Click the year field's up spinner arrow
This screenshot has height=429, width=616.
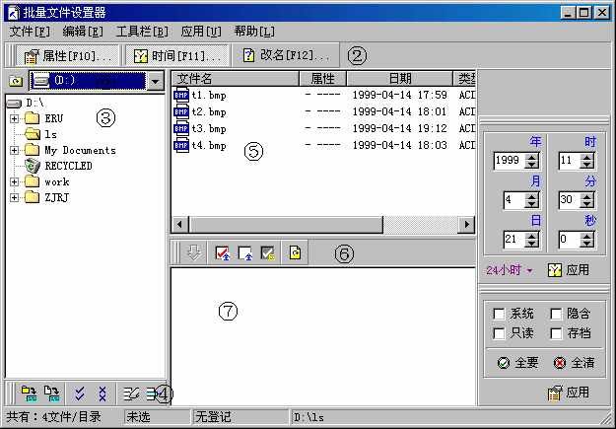tap(532, 156)
